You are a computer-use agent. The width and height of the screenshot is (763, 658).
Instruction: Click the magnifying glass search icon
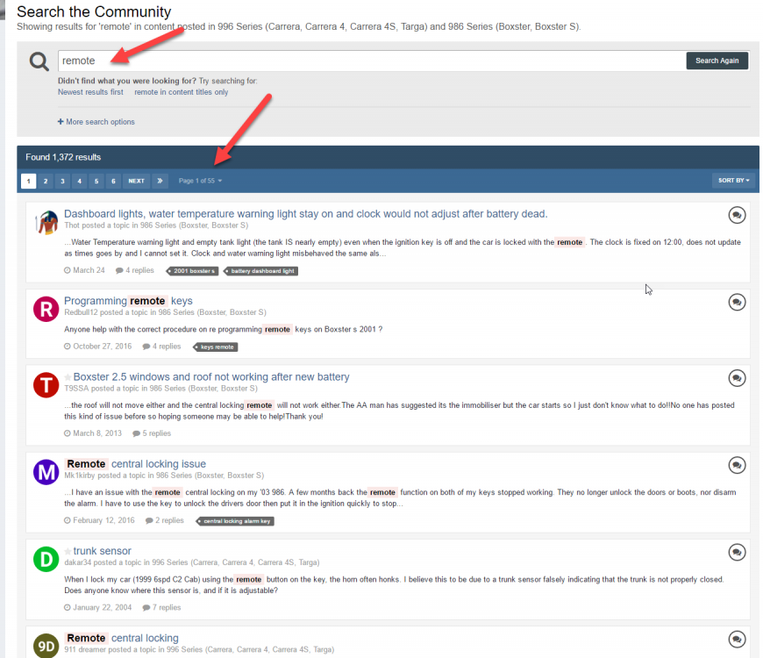coord(39,61)
